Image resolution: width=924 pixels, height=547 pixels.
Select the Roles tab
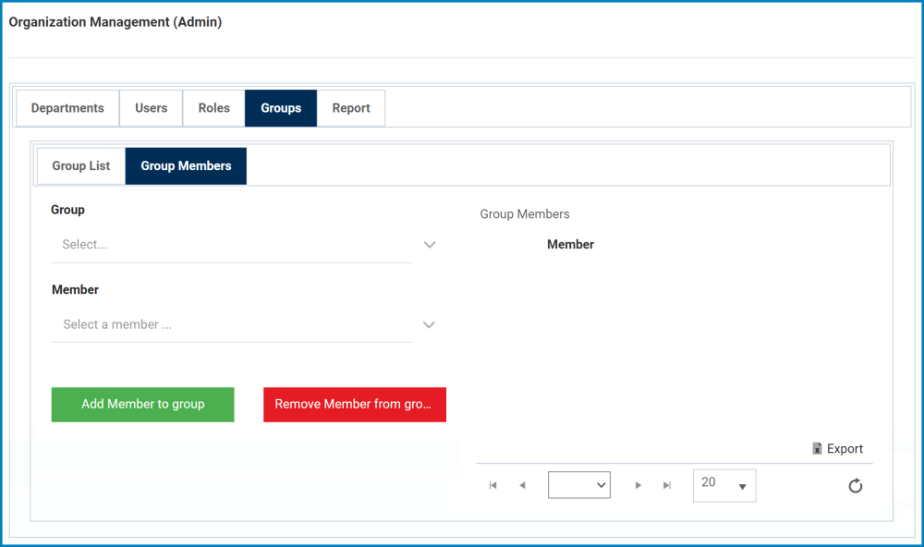pyautogui.click(x=213, y=108)
